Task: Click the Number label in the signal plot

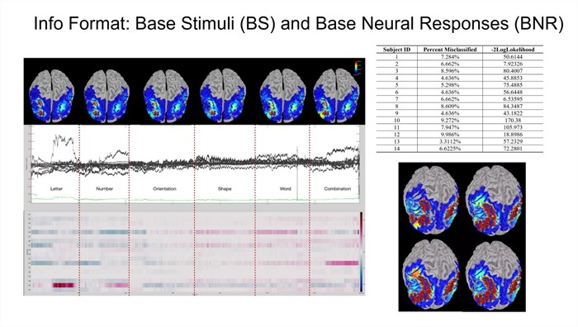Action: [104, 189]
